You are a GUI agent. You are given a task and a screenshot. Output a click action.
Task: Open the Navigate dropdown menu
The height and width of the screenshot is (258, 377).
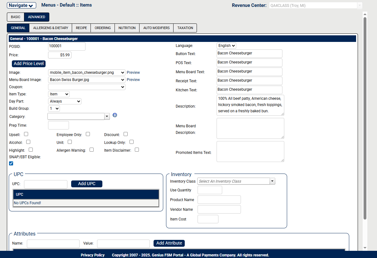click(22, 5)
